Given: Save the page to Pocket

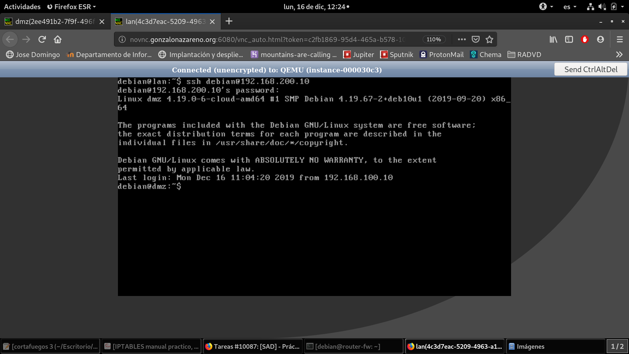Looking at the screenshot, I should [475, 39].
